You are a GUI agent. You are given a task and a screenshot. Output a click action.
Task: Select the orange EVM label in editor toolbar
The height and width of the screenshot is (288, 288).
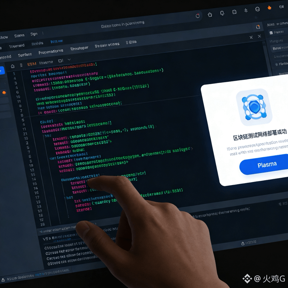32,64
